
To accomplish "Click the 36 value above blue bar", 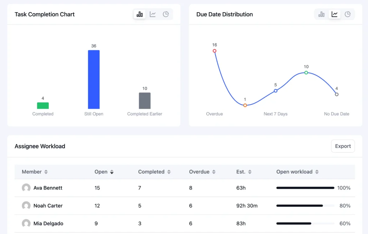I will pyautogui.click(x=94, y=46).
